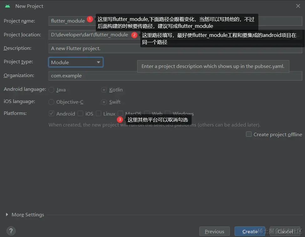Click the Cancel button
Screen dimensions: 305x237
tap(285, 231)
